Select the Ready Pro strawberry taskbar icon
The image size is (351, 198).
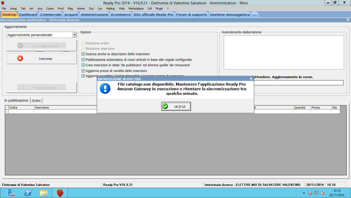60,193
